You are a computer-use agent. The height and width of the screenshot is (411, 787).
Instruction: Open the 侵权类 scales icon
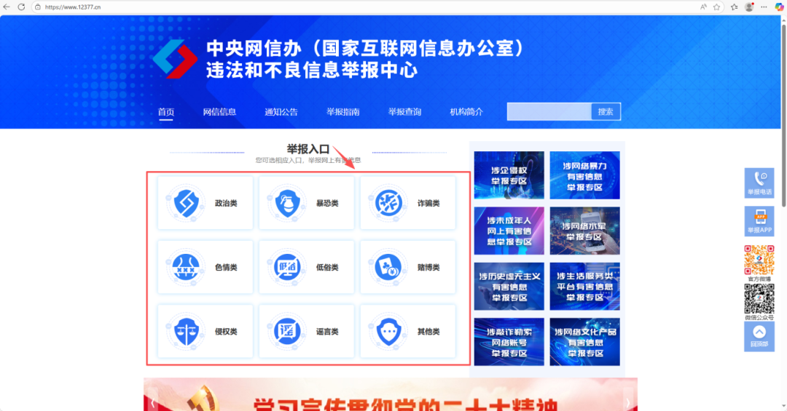tap(185, 331)
